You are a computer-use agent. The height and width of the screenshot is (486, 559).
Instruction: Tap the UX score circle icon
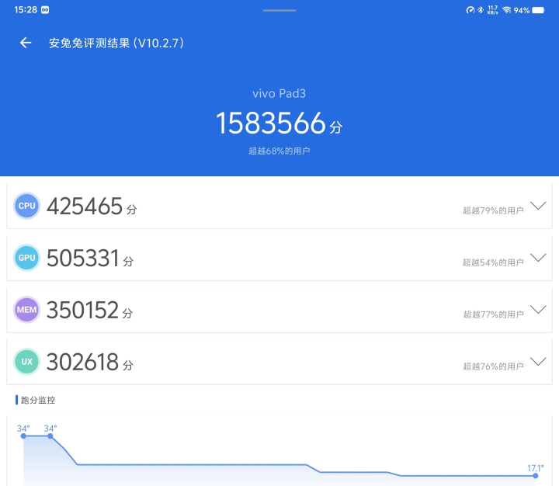26,362
